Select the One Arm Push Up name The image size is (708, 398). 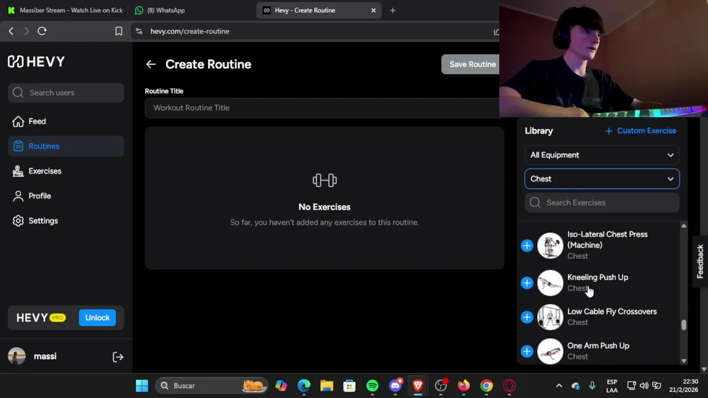(x=598, y=345)
